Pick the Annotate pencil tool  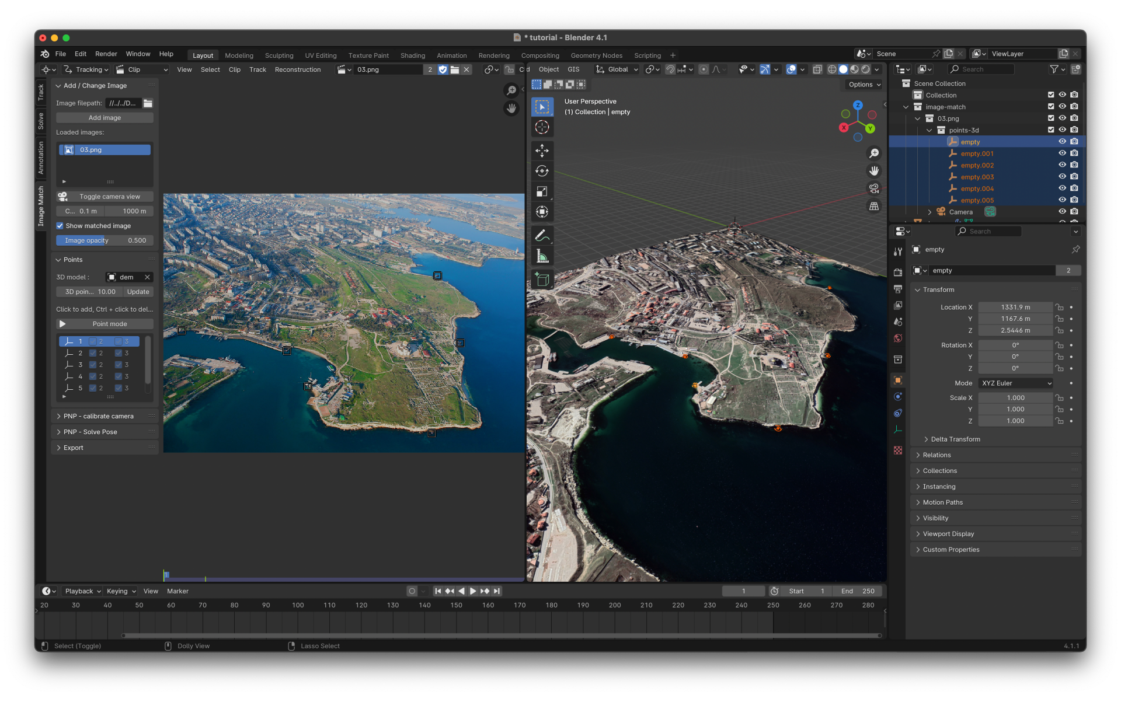[542, 236]
